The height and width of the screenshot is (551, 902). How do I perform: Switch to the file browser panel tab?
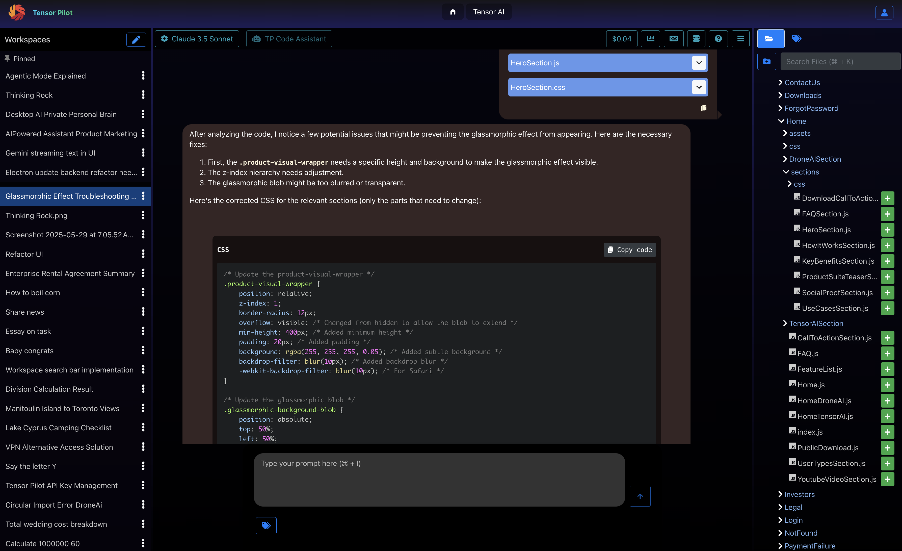[x=770, y=38]
